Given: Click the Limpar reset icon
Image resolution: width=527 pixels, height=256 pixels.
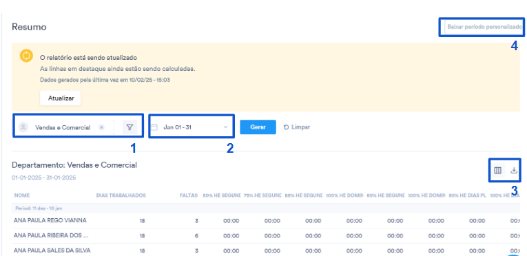Looking at the screenshot, I should [x=286, y=127].
